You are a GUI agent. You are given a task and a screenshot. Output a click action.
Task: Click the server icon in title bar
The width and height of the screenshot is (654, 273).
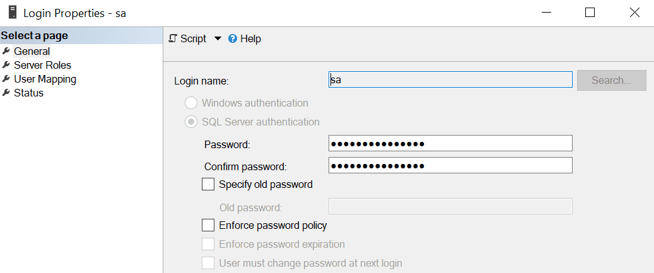(x=12, y=12)
